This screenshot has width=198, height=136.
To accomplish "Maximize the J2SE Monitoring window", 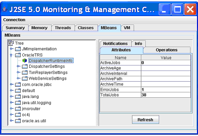I will coord(177,9).
